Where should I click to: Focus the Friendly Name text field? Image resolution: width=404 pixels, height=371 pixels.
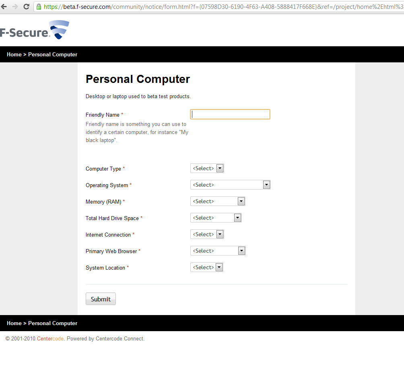[x=230, y=114]
